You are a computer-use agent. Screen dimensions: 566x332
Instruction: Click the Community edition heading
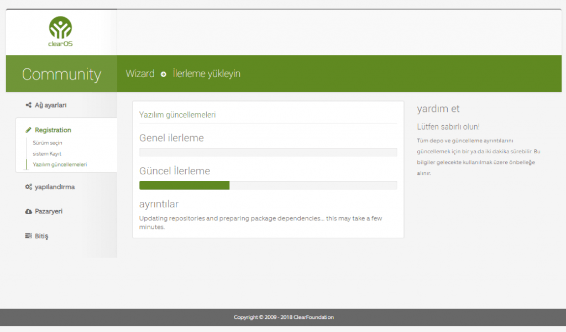(61, 74)
